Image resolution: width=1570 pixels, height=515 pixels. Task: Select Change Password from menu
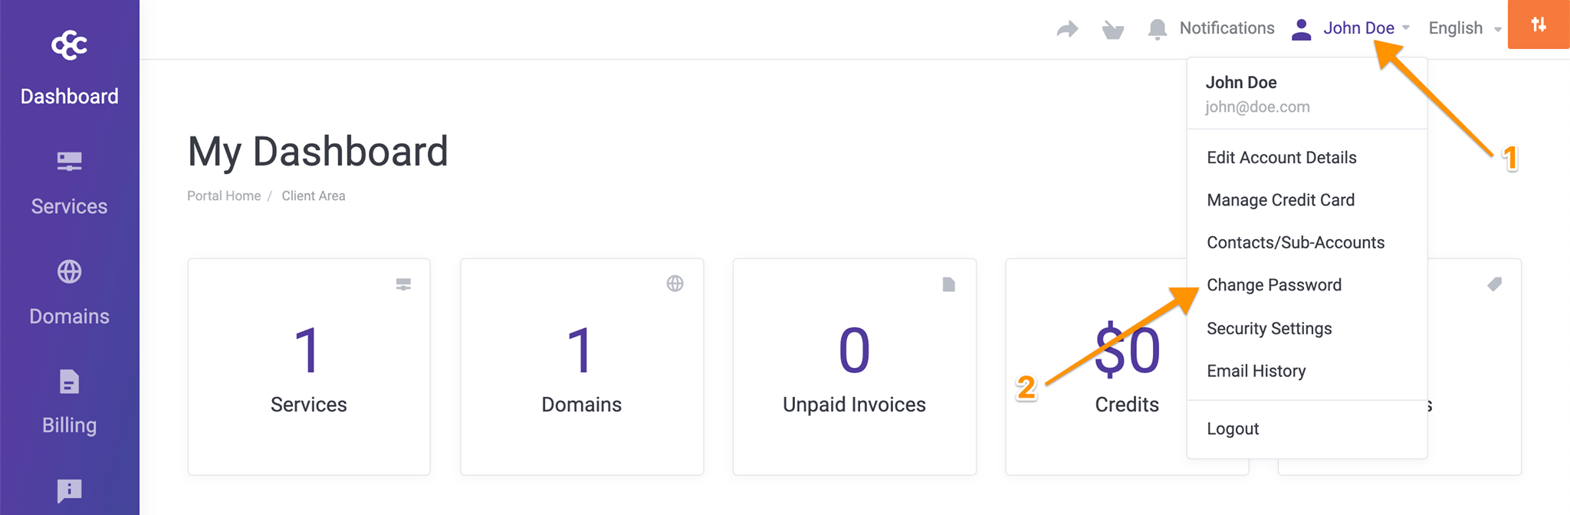(1274, 285)
